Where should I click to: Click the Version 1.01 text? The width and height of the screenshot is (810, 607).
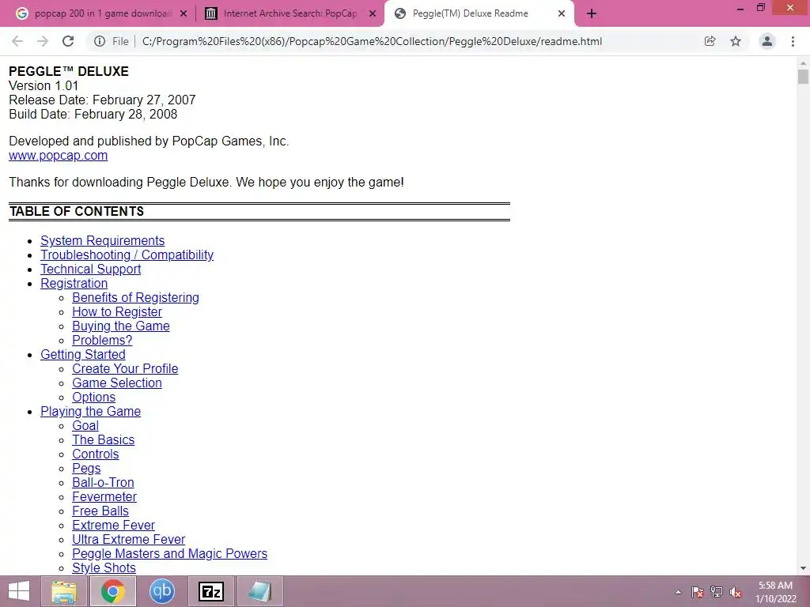coord(44,85)
